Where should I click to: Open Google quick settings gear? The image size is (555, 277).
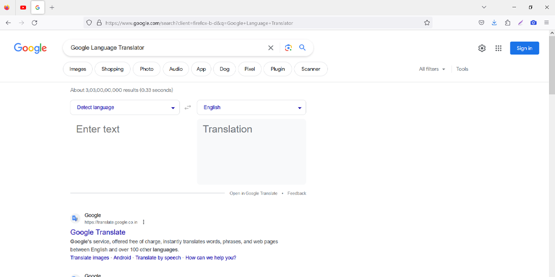click(x=482, y=48)
